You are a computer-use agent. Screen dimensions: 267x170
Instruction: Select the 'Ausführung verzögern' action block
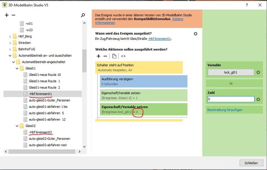[143, 81]
